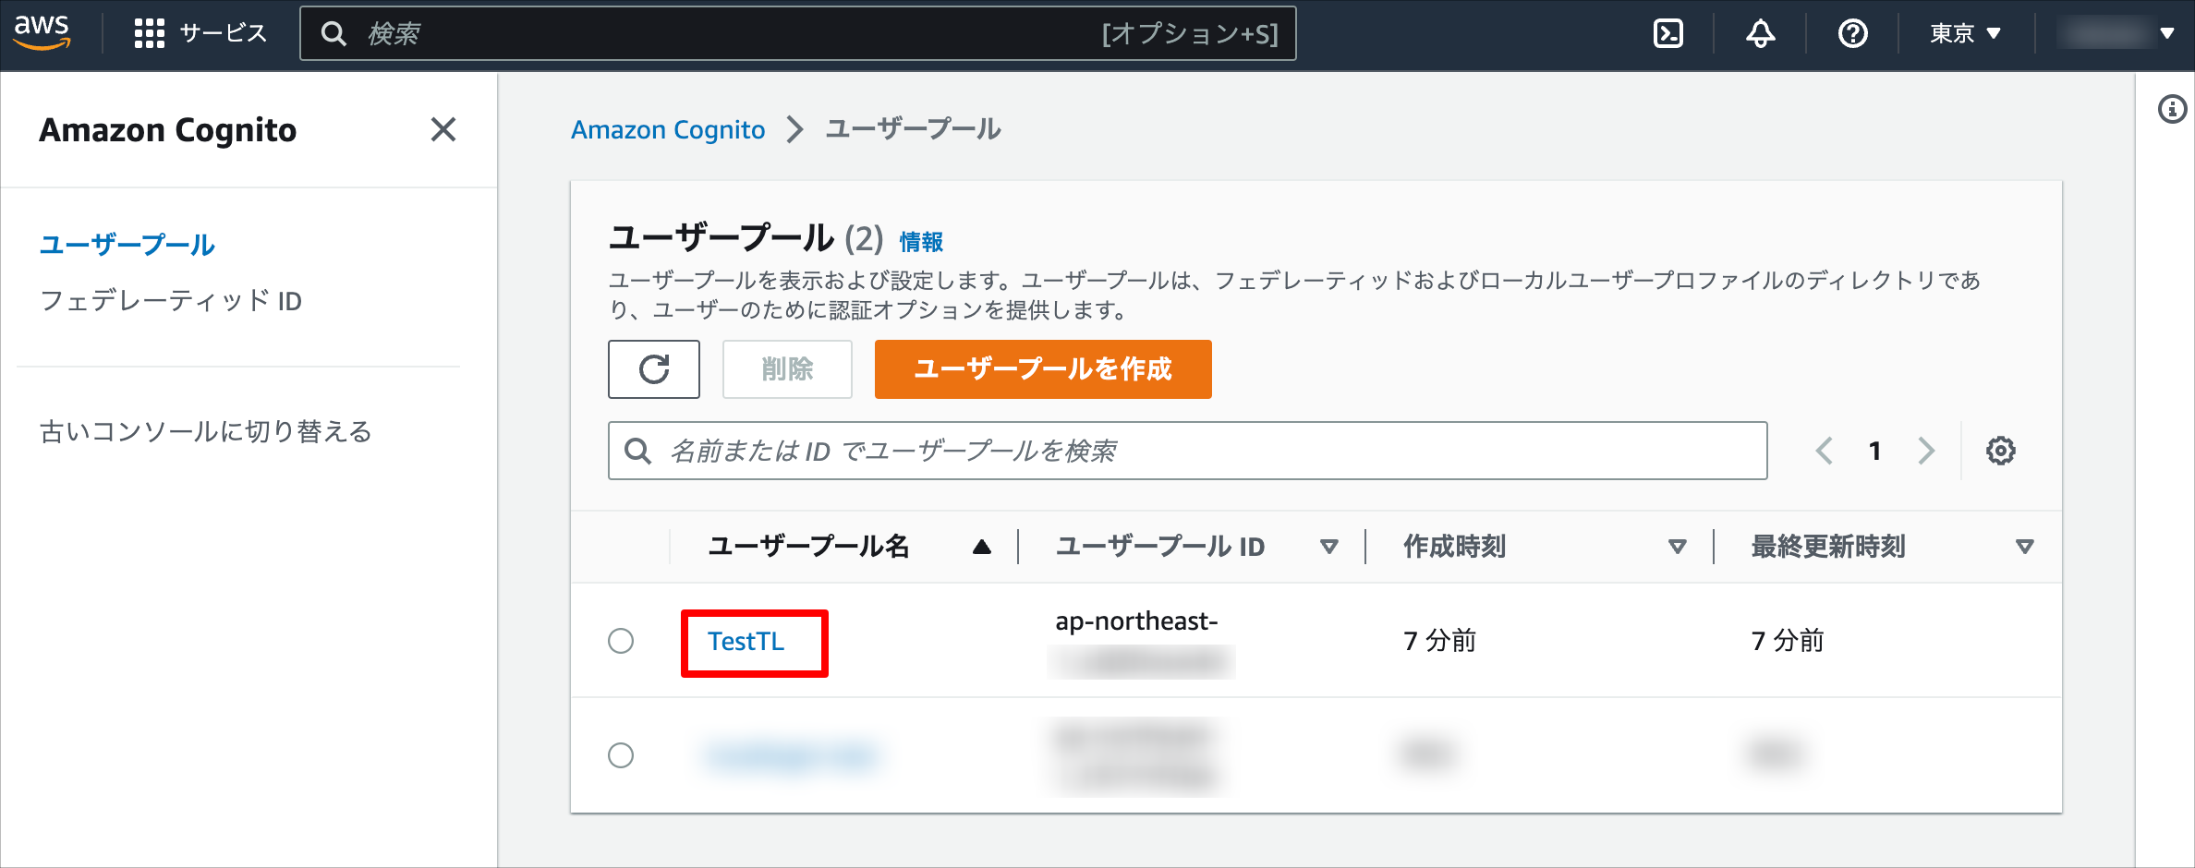The width and height of the screenshot is (2195, 868).
Task: Open AWS CloudShell terminal
Action: [1668, 32]
